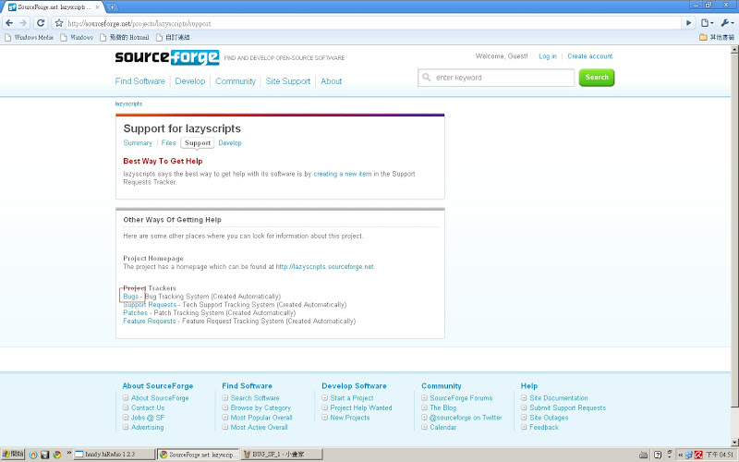Click the Feedback footer link
This screenshot has height=462, width=739.
[x=544, y=428]
